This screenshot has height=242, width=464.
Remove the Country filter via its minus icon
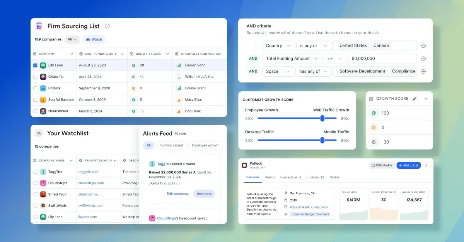point(423,45)
